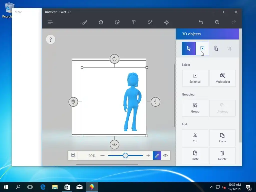Click the side panel vertical scrollbar

[x=240, y=85]
